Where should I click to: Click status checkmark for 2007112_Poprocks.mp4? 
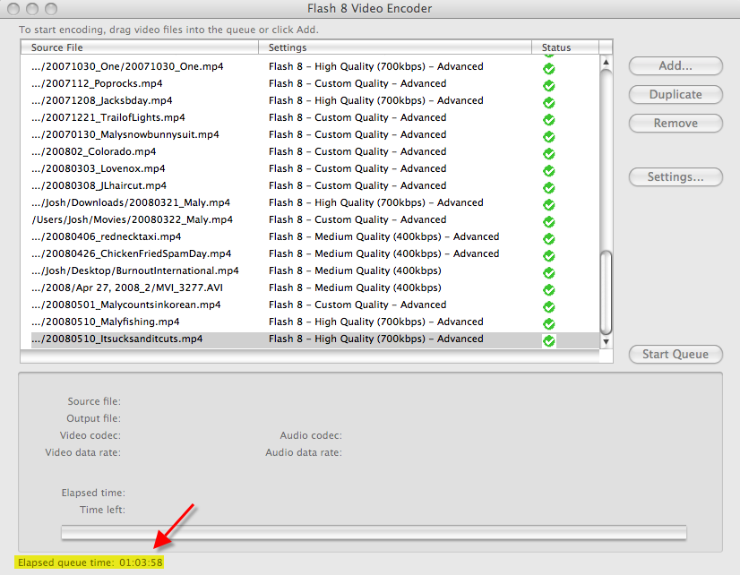[x=548, y=86]
